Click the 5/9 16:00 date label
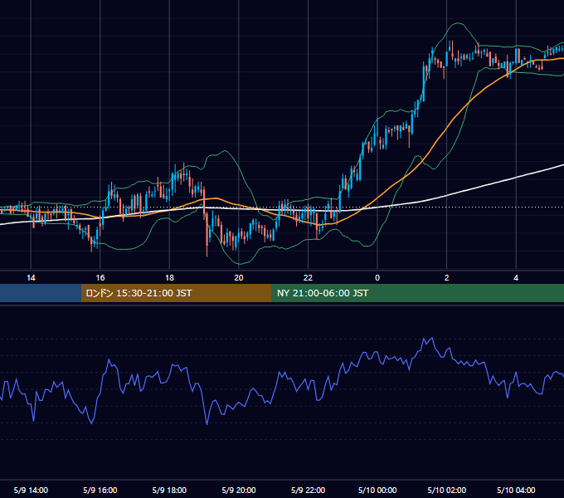The height and width of the screenshot is (498, 564). click(x=100, y=490)
